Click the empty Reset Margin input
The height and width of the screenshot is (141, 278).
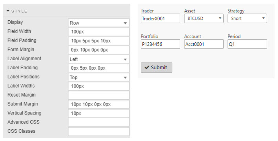(99, 95)
